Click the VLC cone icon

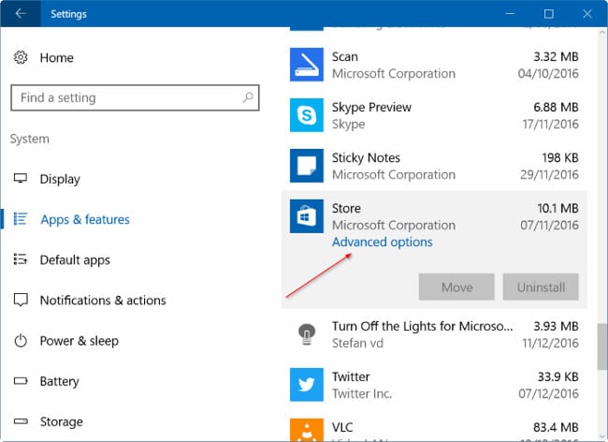click(x=307, y=430)
